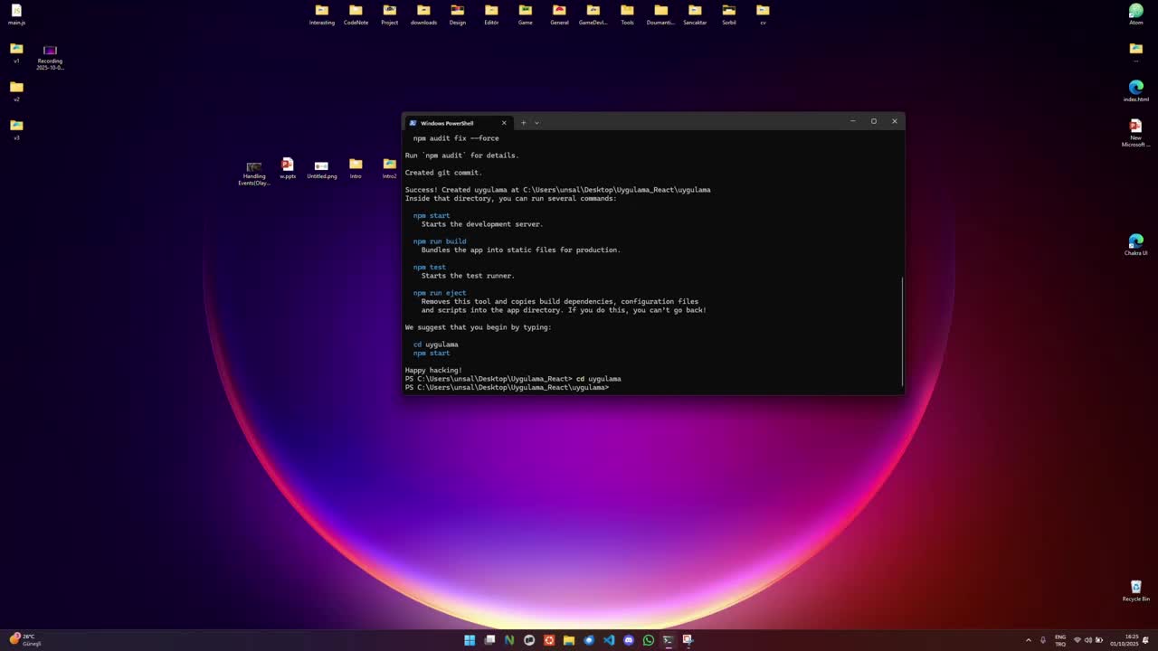This screenshot has width=1158, height=651.
Task: Select the GameDevl... folder on the desktop
Action: (x=593, y=14)
